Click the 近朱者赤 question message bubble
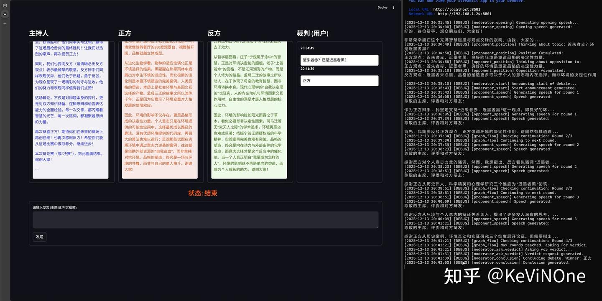 [339, 60]
